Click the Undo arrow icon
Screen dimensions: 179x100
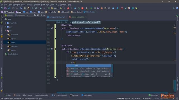(13, 8)
